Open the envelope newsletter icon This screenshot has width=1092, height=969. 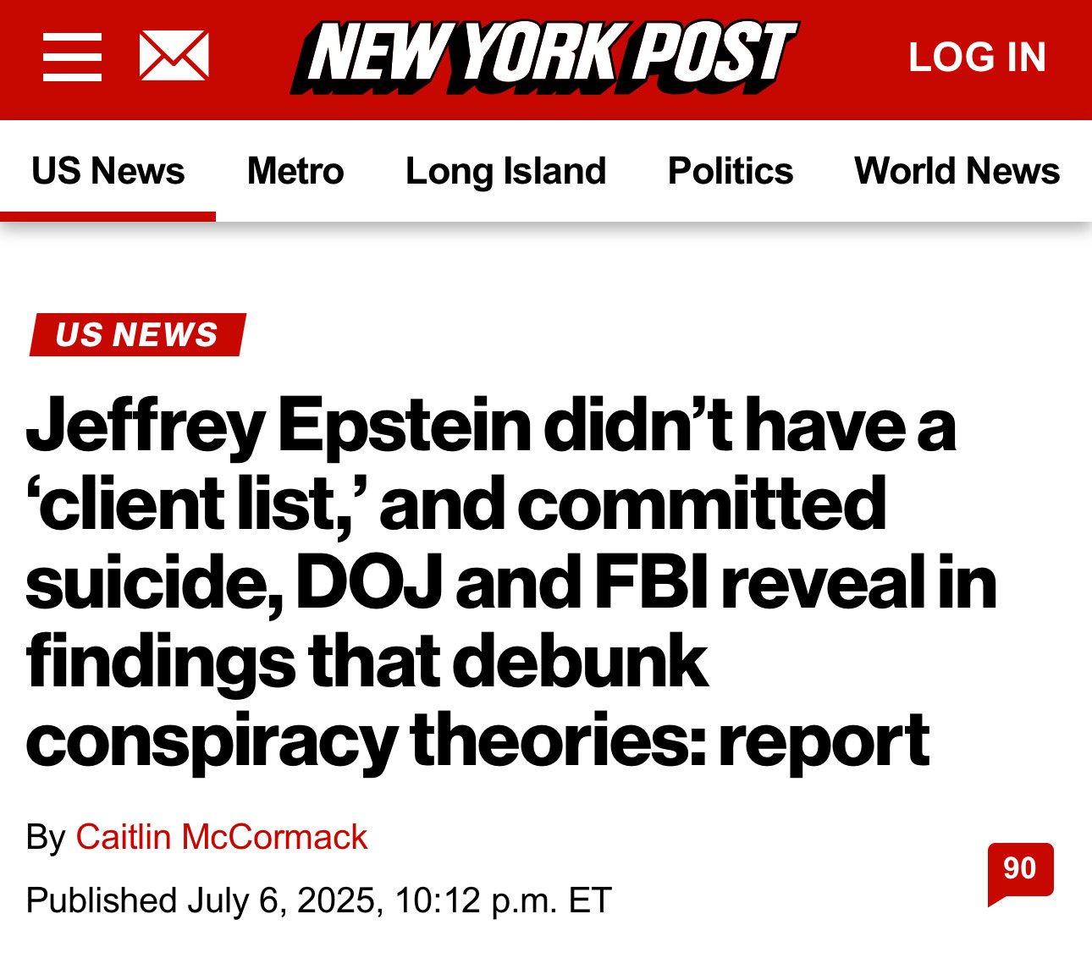coord(174,56)
